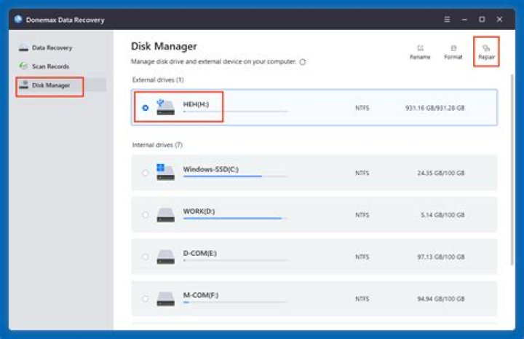The width and height of the screenshot is (524, 339).
Task: Click the WORK(D:) usage bar
Action: 235,218
